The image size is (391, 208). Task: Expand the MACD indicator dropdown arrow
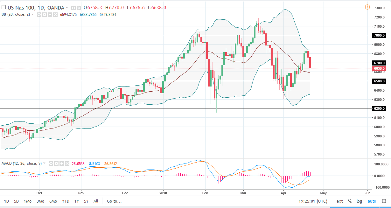pyautogui.click(x=44, y=163)
